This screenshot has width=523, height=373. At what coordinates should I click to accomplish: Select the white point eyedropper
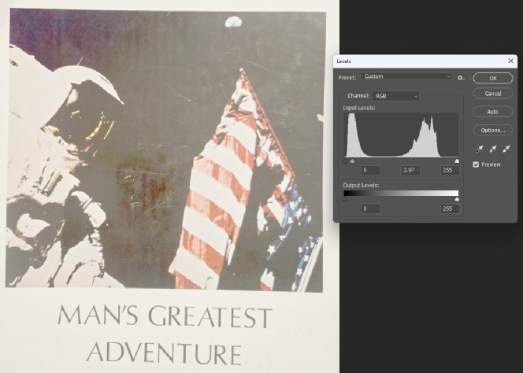[x=506, y=149]
